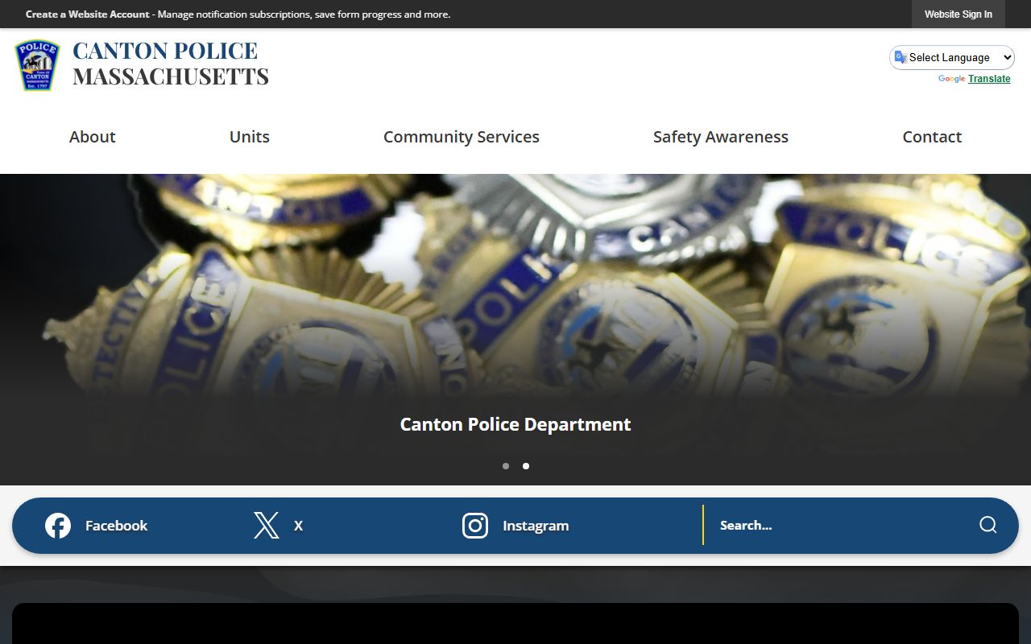Click the Website Sign In button
The image size is (1031, 644).
pyautogui.click(x=959, y=14)
